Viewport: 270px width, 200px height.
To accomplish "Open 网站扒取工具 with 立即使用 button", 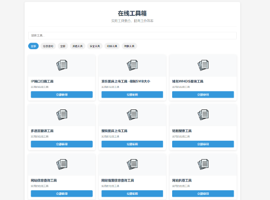I will click(x=203, y=194).
